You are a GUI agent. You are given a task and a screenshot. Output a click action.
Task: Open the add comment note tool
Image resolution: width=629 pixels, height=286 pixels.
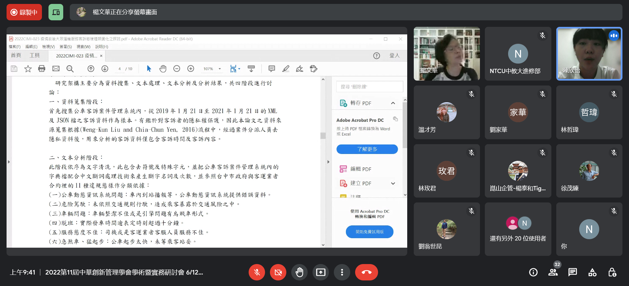click(272, 69)
